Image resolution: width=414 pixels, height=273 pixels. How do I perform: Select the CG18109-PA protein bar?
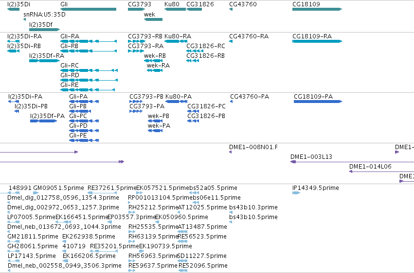[x=318, y=102]
